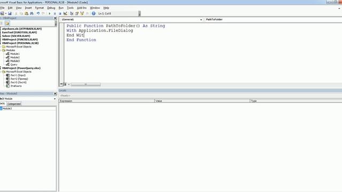The width and height of the screenshot is (342, 192).
Task: Click the Full Module View button in the code window
Action: [65, 84]
